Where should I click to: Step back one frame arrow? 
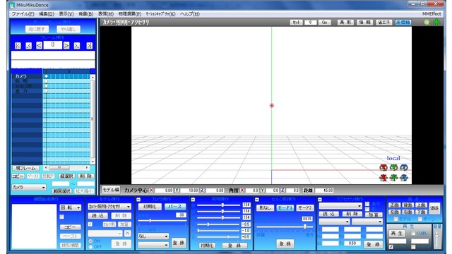pos(40,45)
